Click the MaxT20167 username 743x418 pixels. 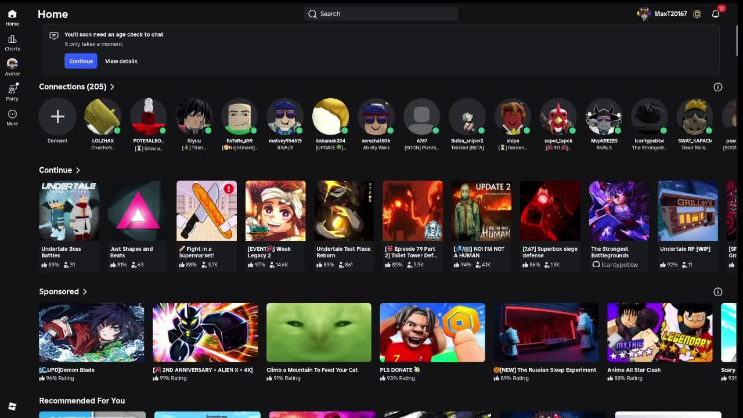click(x=670, y=14)
